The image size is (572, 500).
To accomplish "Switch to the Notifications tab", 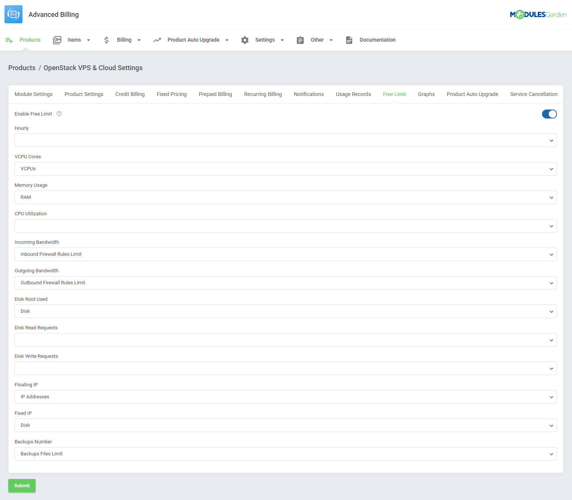I will 308,94.
